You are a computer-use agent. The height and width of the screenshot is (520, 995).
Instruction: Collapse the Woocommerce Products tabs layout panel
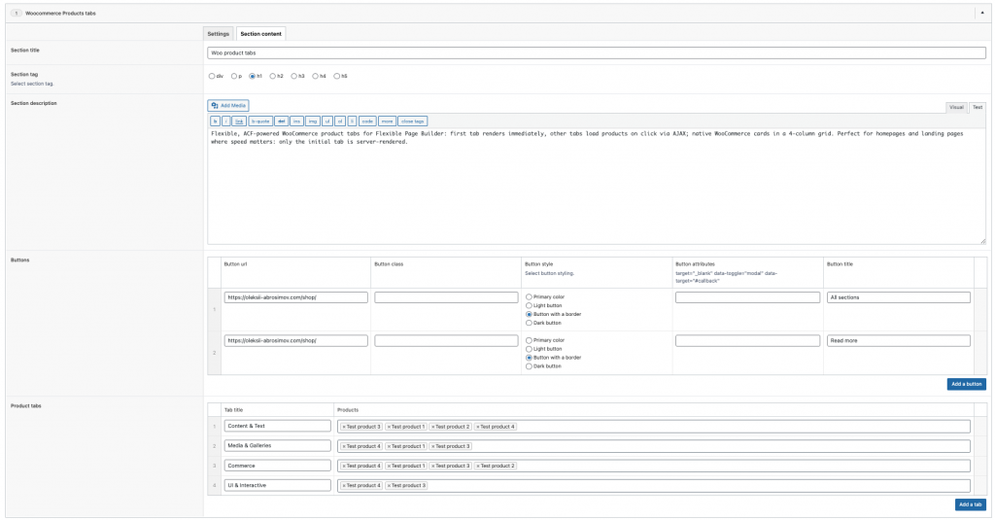point(982,13)
